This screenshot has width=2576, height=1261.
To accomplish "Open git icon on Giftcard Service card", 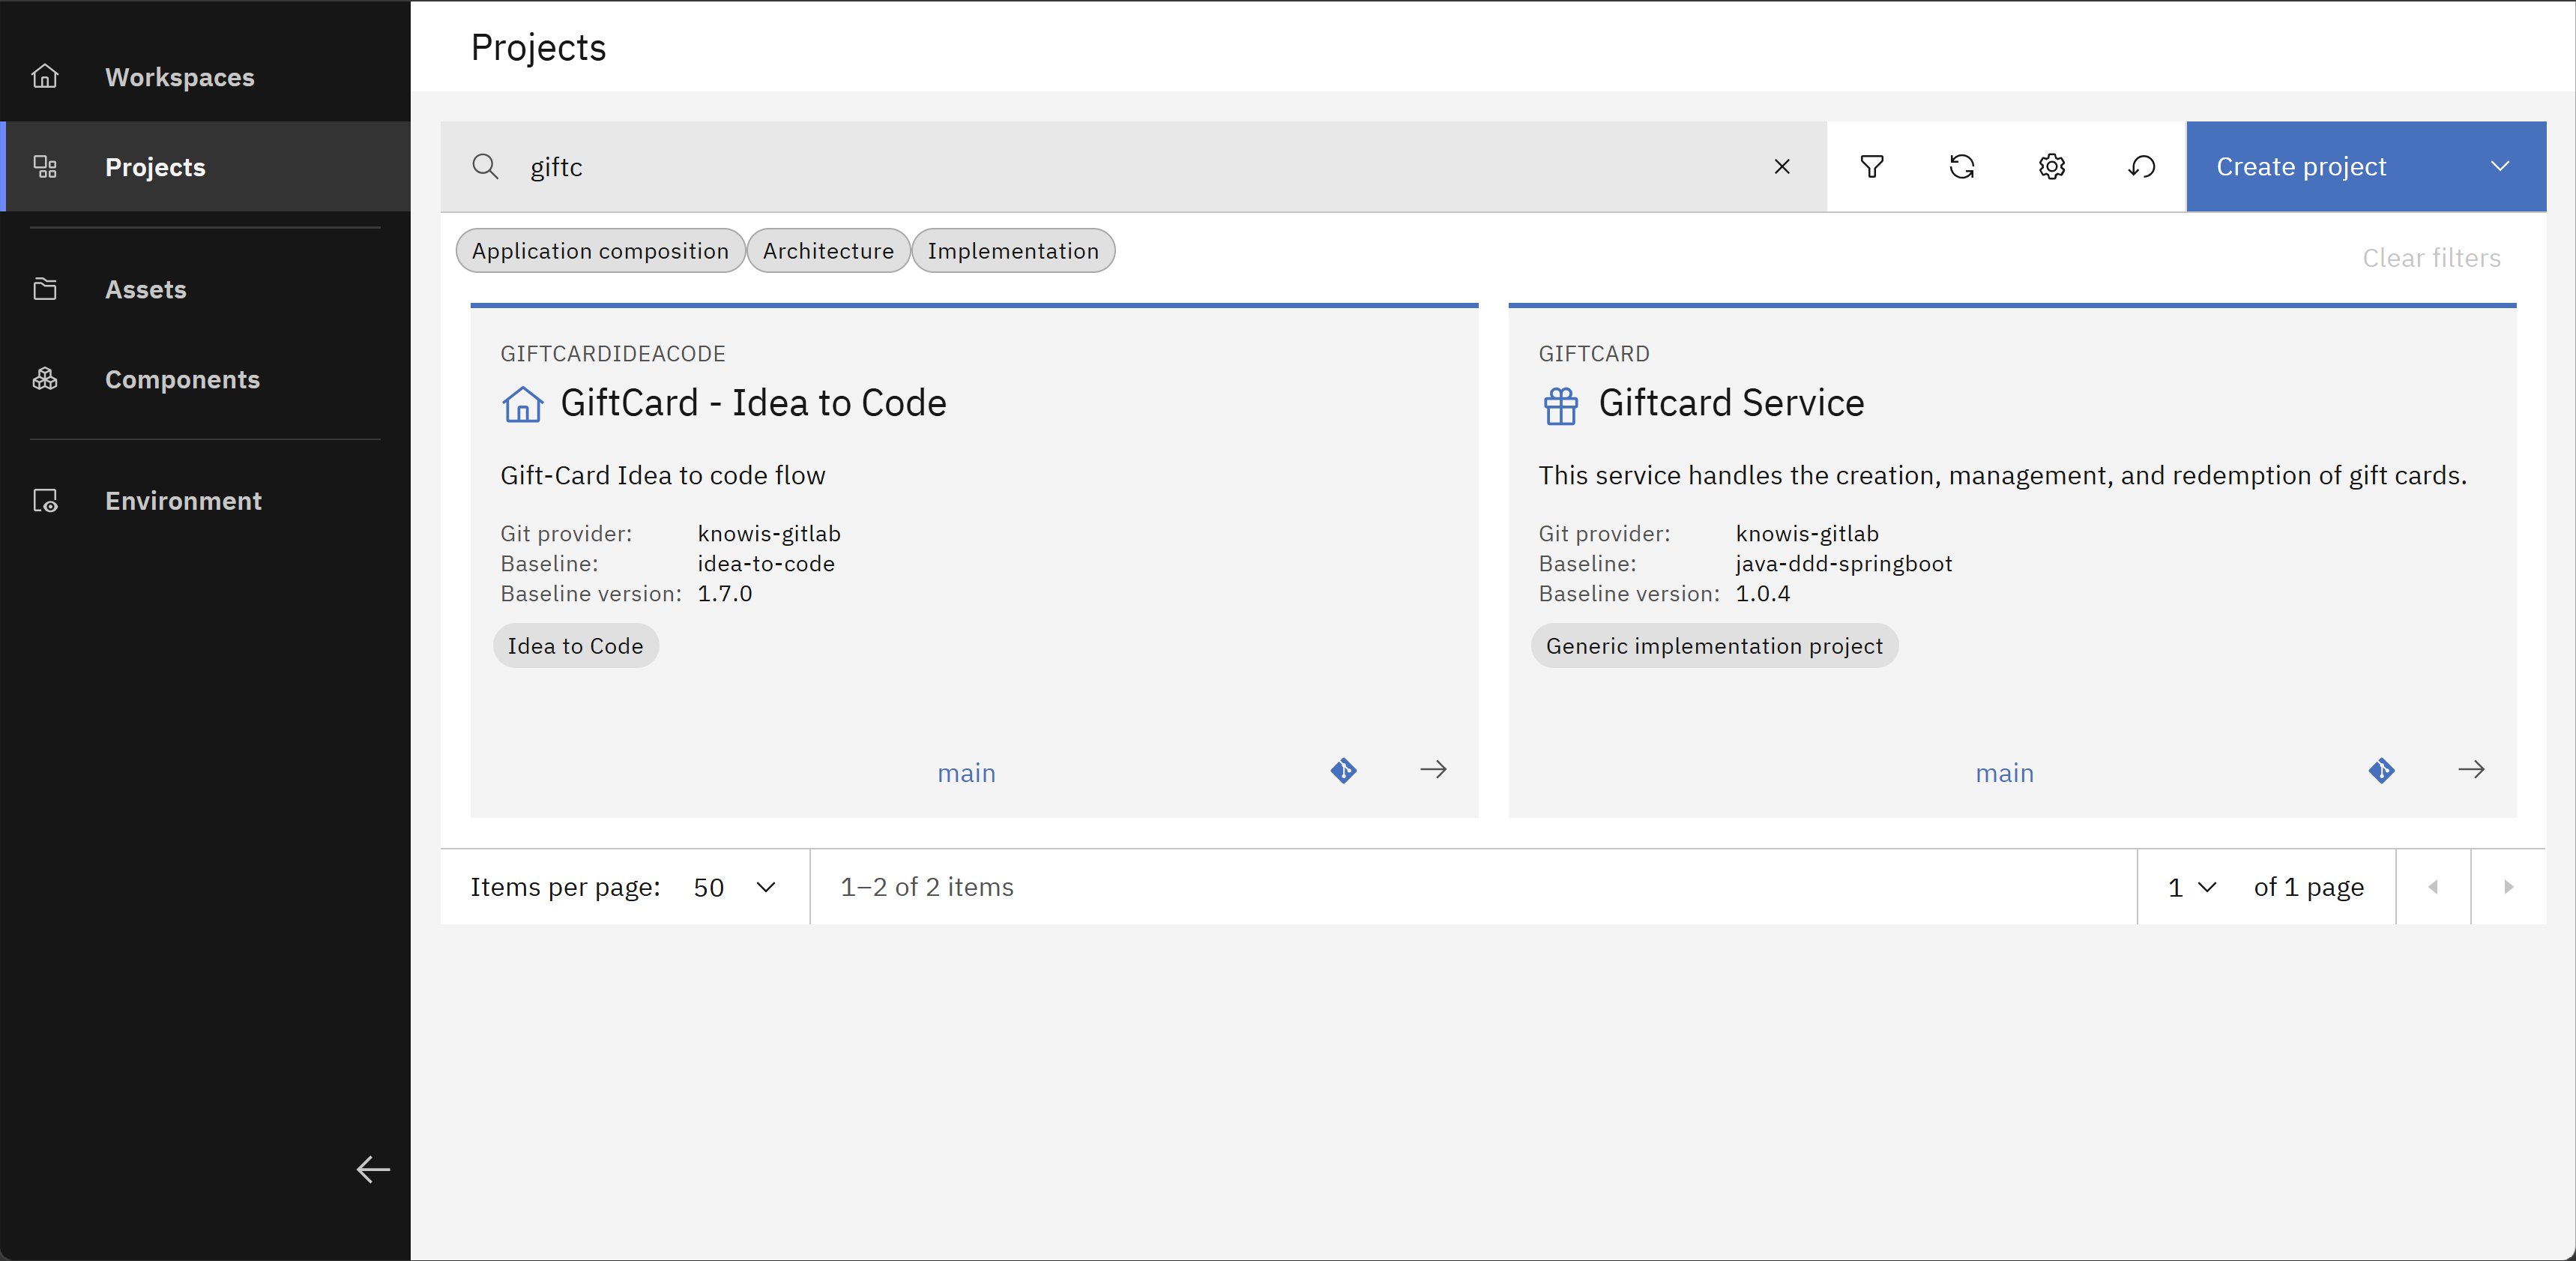I will [2381, 770].
